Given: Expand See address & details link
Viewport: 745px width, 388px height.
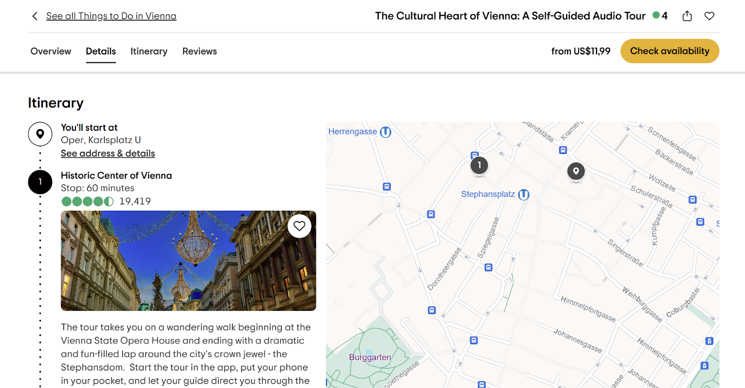Looking at the screenshot, I should 108,154.
